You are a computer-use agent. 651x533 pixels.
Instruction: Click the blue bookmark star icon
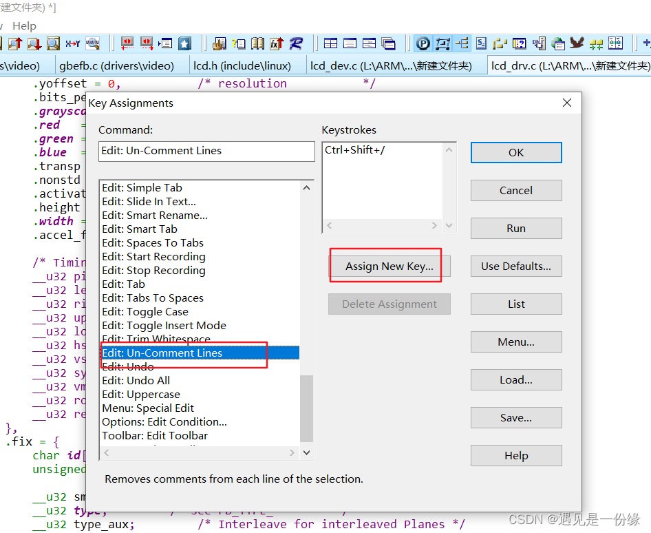184,43
